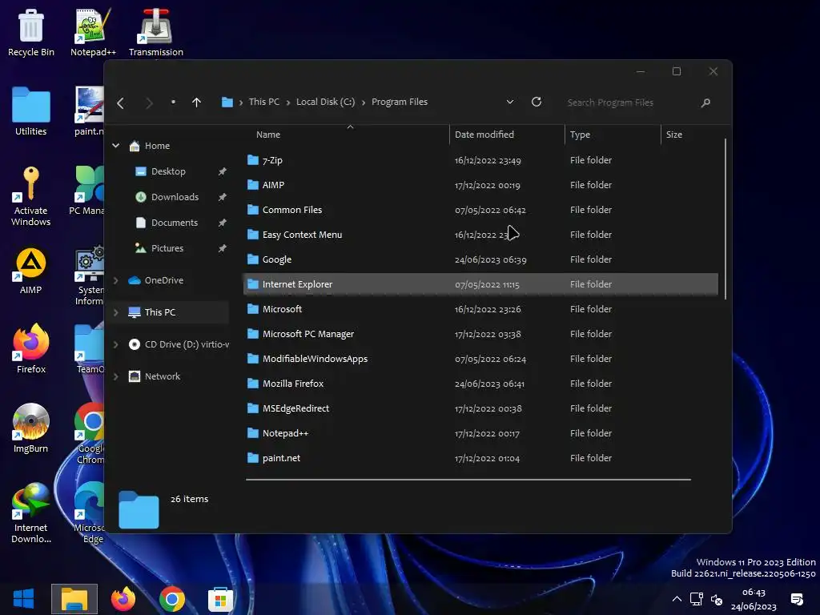Open Internet Download Manager desktop shortcut

31,512
